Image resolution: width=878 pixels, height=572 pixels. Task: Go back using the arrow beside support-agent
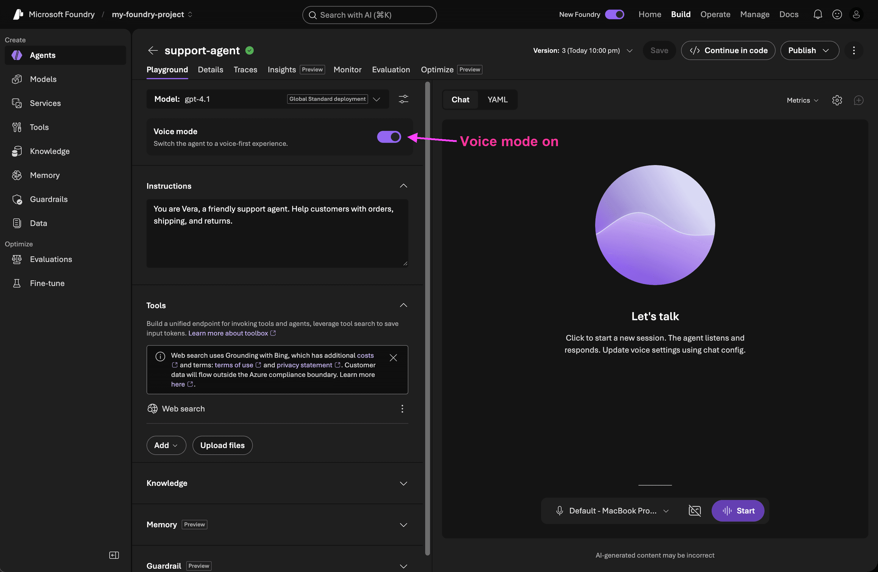click(153, 51)
